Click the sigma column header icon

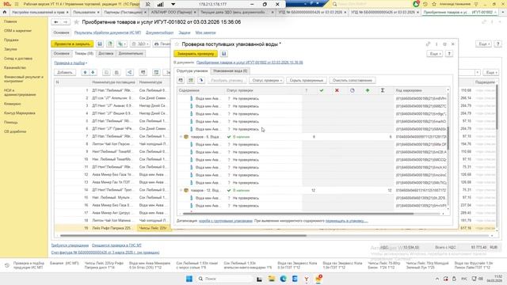tap(383, 90)
